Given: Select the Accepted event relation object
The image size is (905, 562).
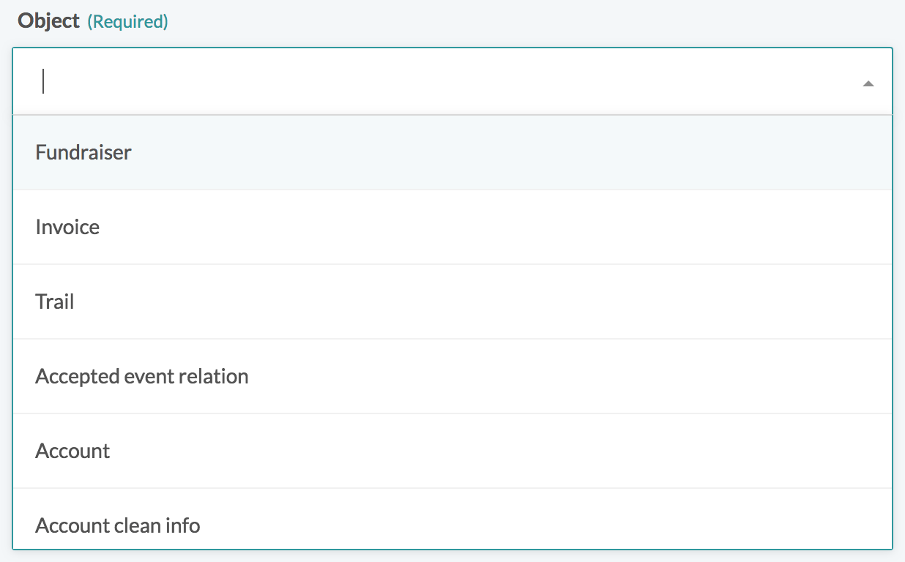Looking at the screenshot, I should [x=142, y=376].
